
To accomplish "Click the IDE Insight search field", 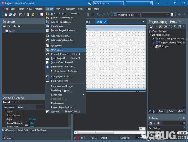I will tap(139, 3).
